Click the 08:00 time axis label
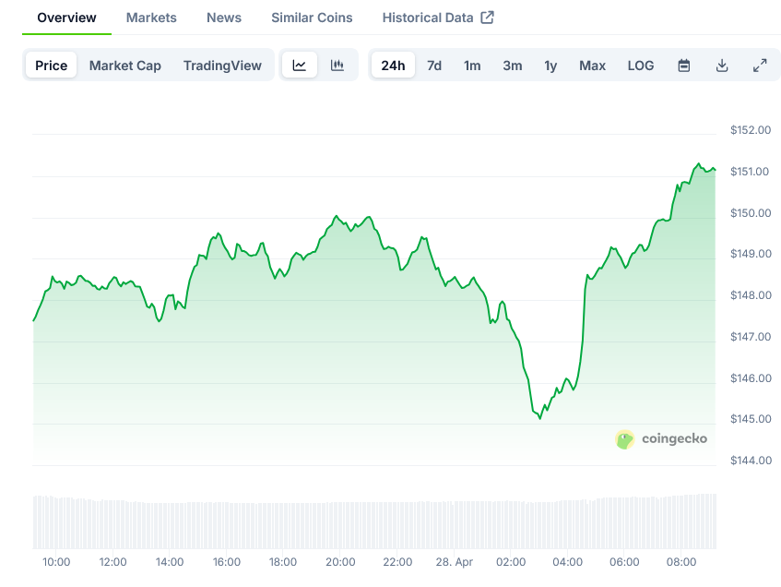 tap(681, 562)
